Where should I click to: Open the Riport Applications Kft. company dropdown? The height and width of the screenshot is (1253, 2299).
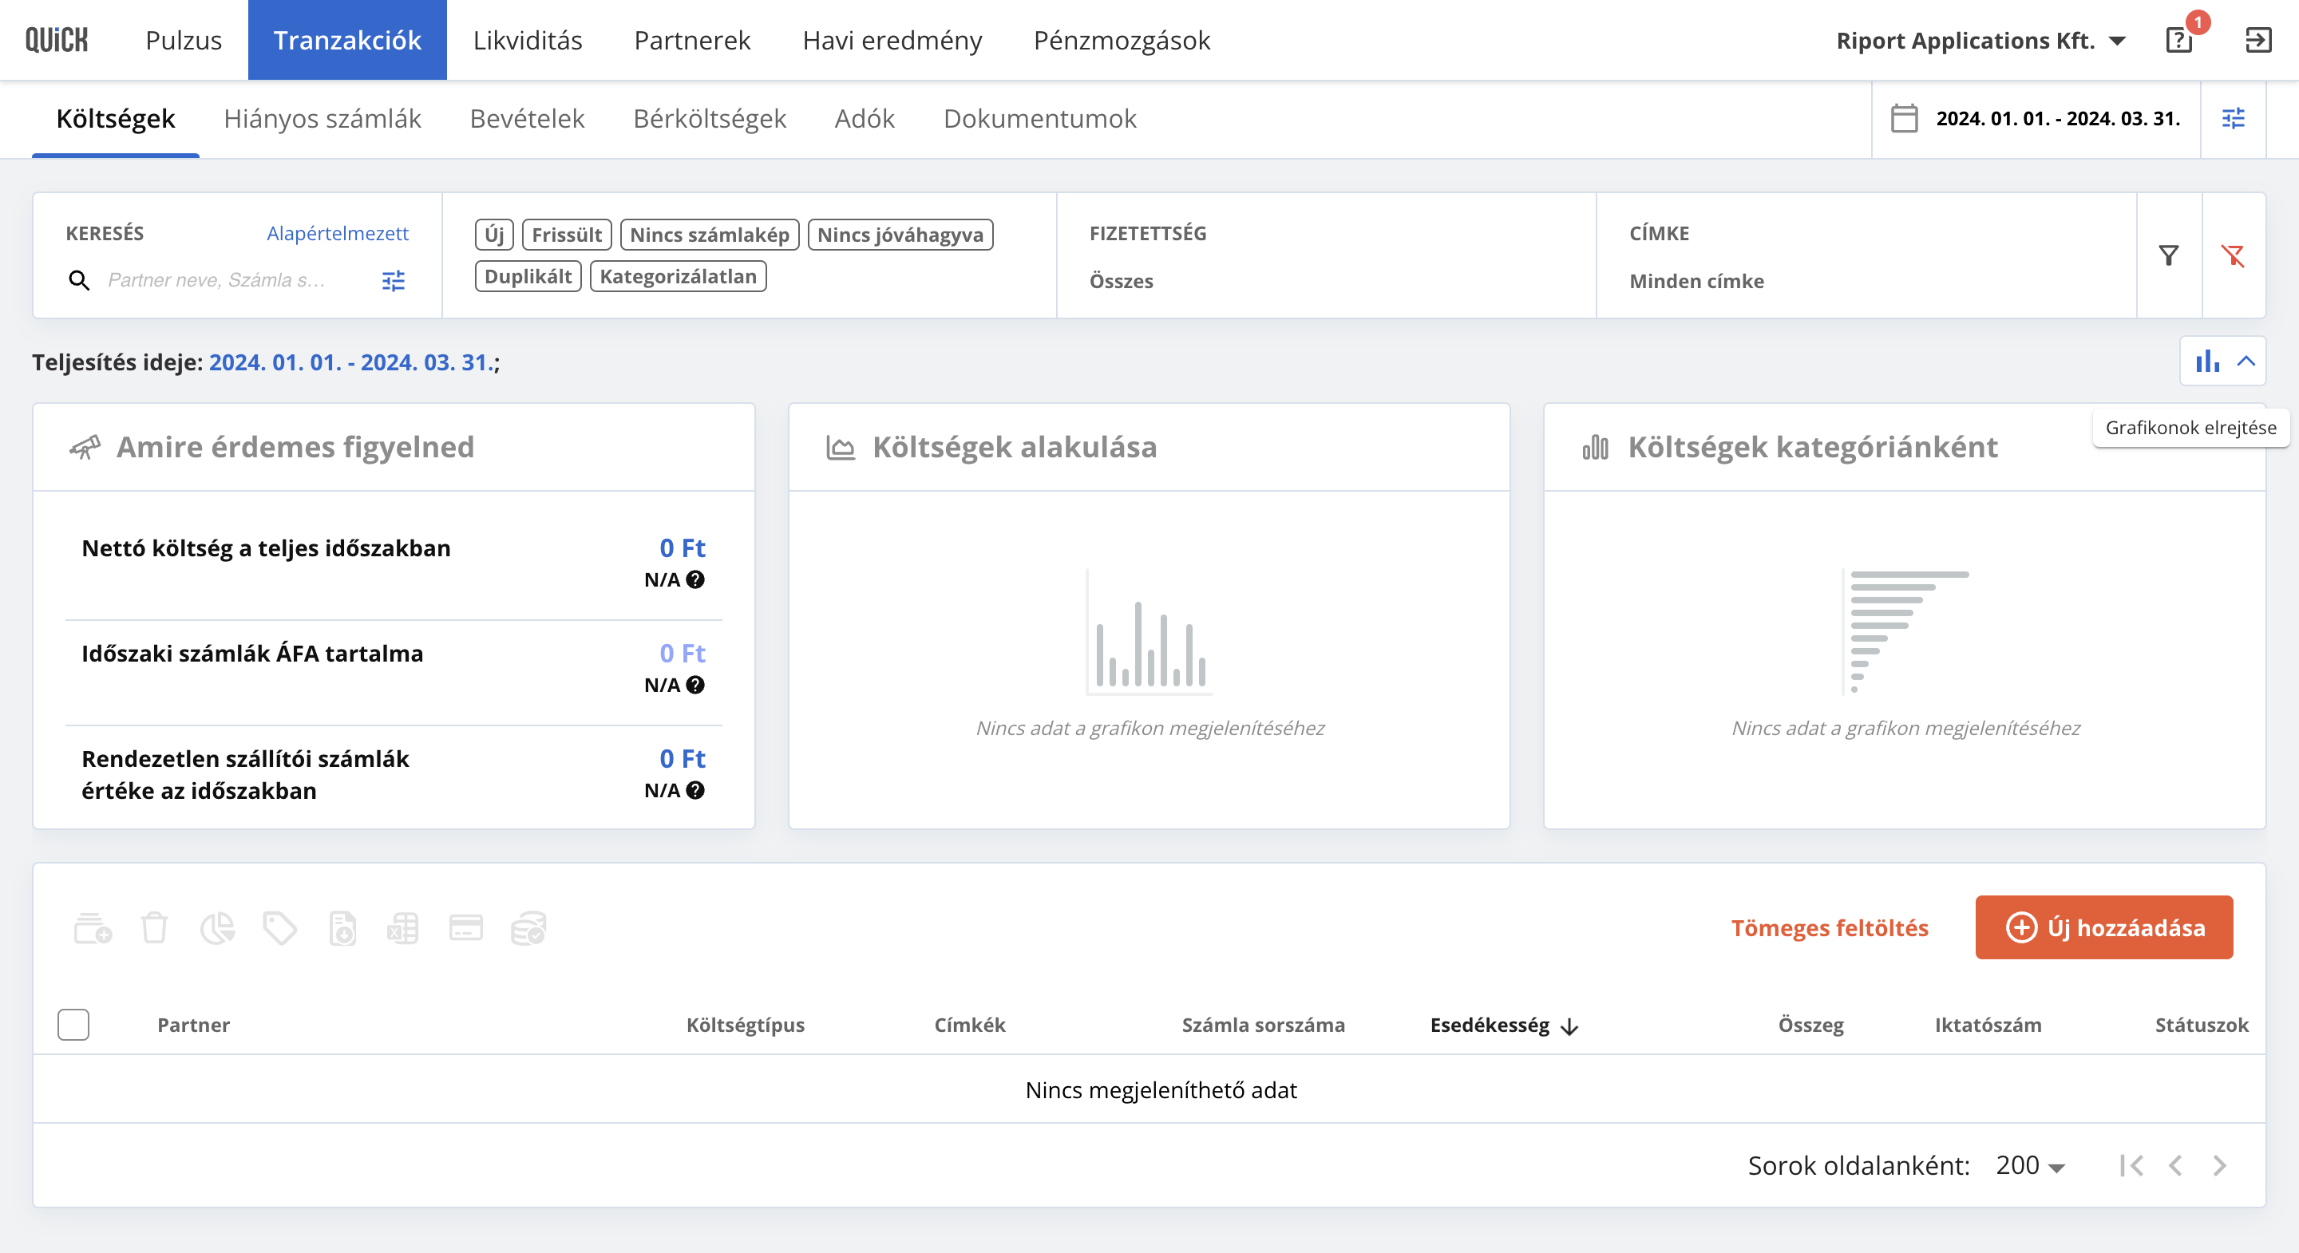click(x=1981, y=40)
